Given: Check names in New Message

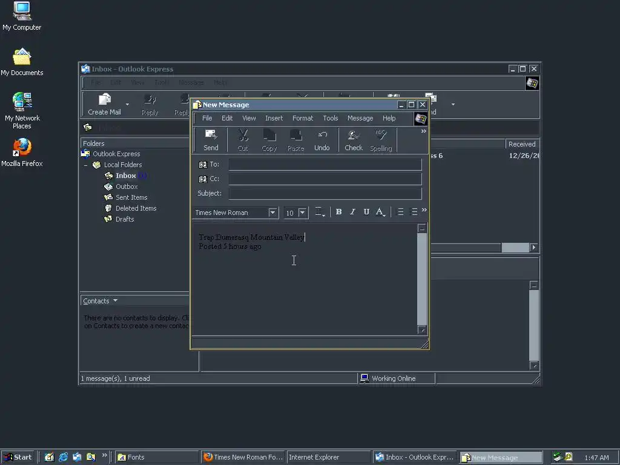Looking at the screenshot, I should click(x=354, y=140).
